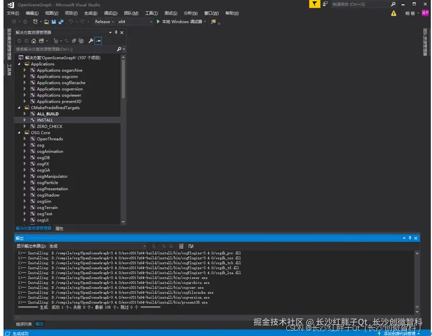The height and width of the screenshot is (336, 432).
Task: Click the Save toolbar icon
Action: click(54, 22)
